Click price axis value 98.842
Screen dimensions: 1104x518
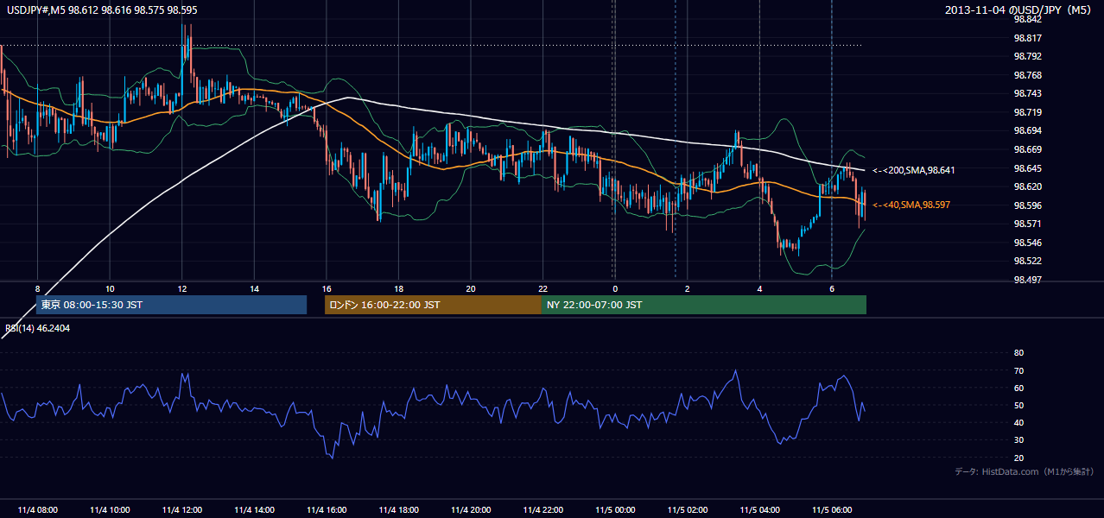coord(1027,19)
